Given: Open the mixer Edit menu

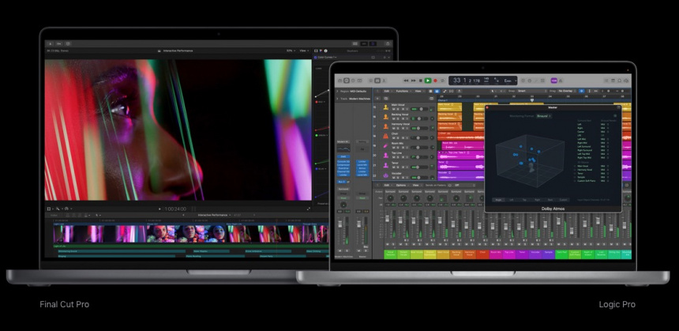Looking at the screenshot, I should (x=387, y=185).
